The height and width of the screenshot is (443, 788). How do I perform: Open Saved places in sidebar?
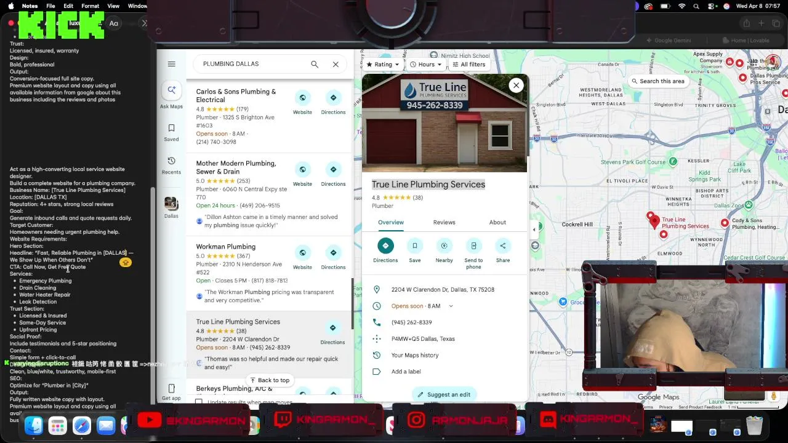pyautogui.click(x=171, y=132)
